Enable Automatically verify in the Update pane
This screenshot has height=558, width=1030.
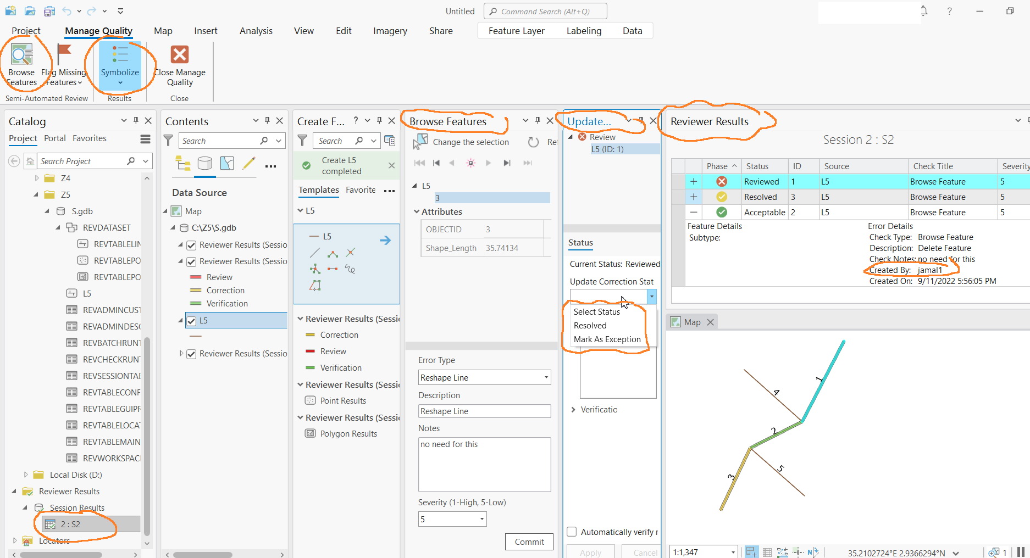[x=572, y=532]
